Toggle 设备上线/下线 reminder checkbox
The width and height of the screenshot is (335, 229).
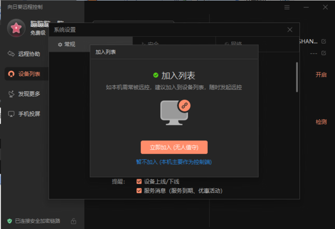coord(140,181)
